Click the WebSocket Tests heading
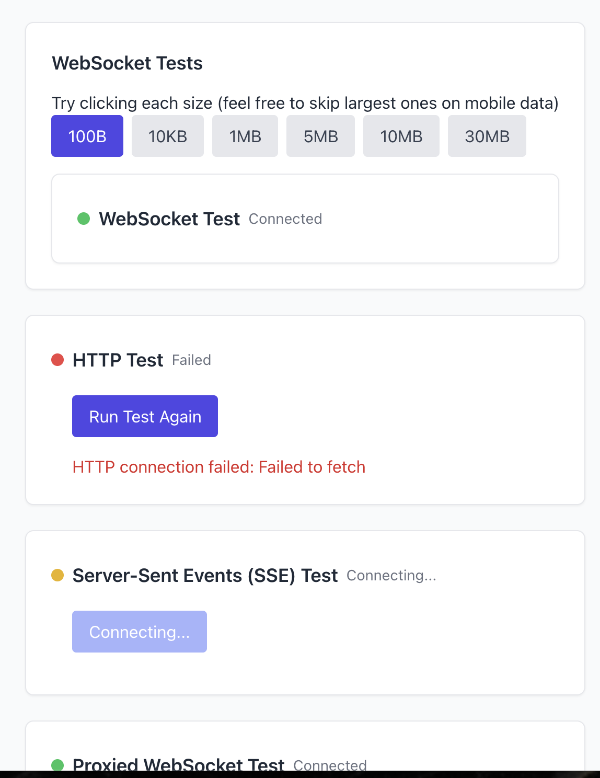This screenshot has height=778, width=600. point(127,63)
